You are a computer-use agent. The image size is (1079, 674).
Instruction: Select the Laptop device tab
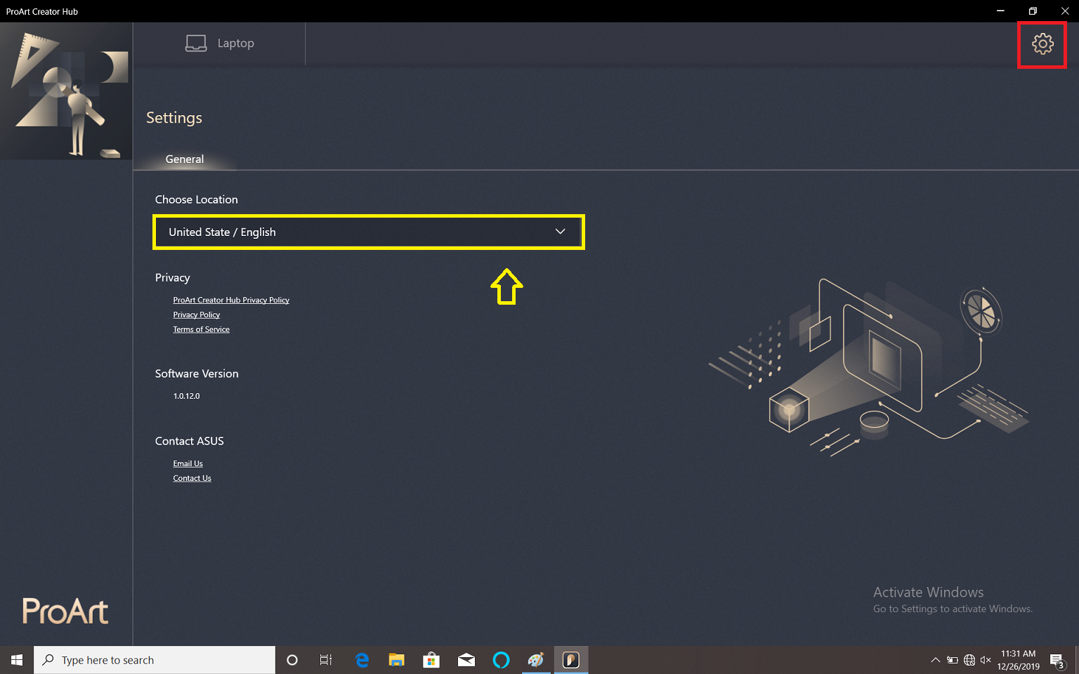[220, 44]
